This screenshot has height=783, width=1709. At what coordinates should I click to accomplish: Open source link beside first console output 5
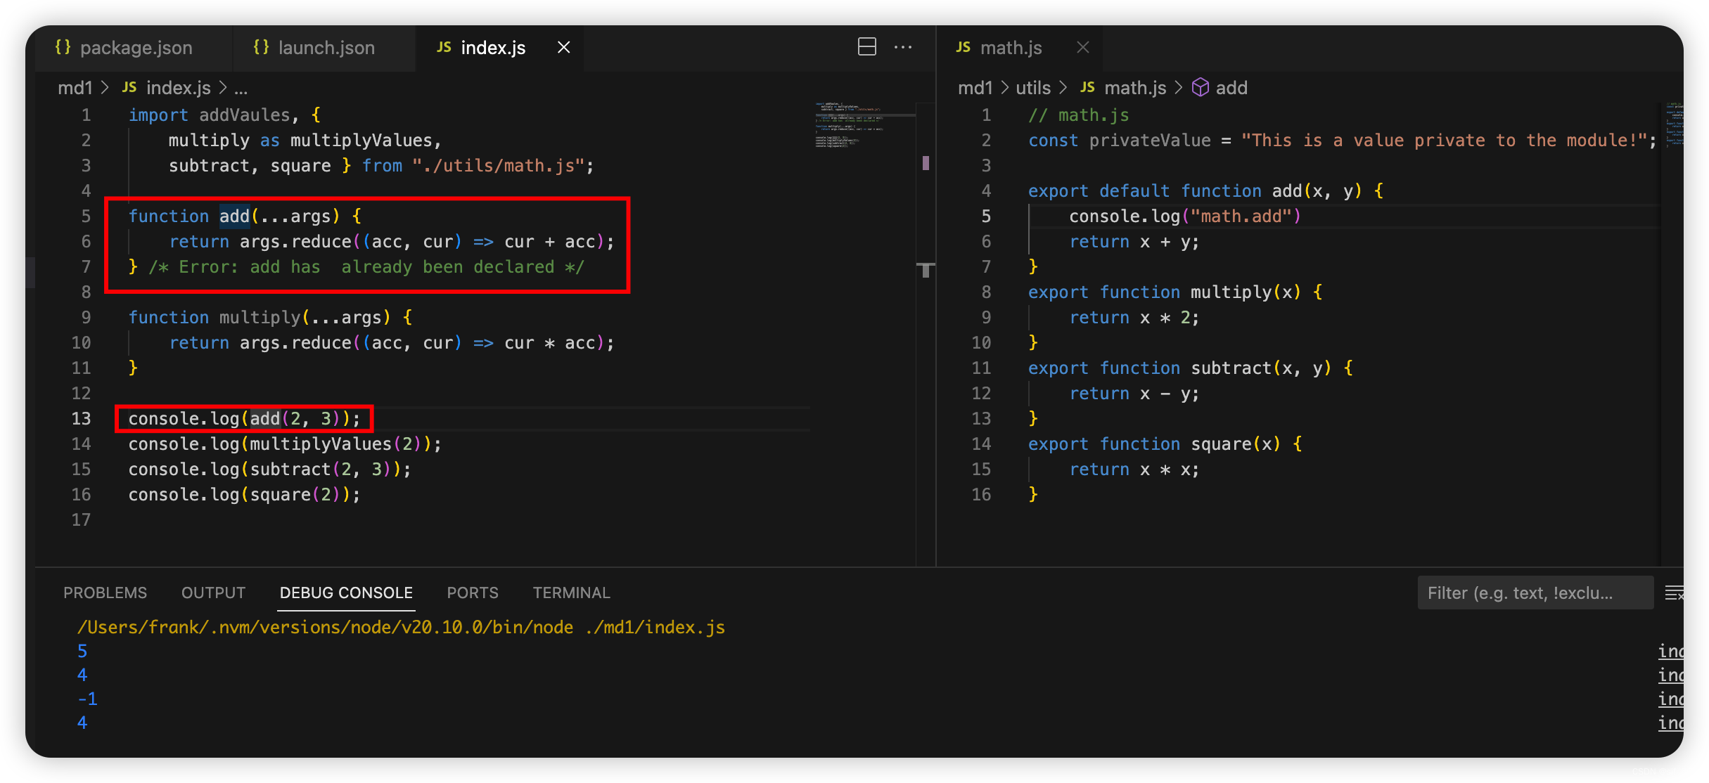pos(1670,652)
